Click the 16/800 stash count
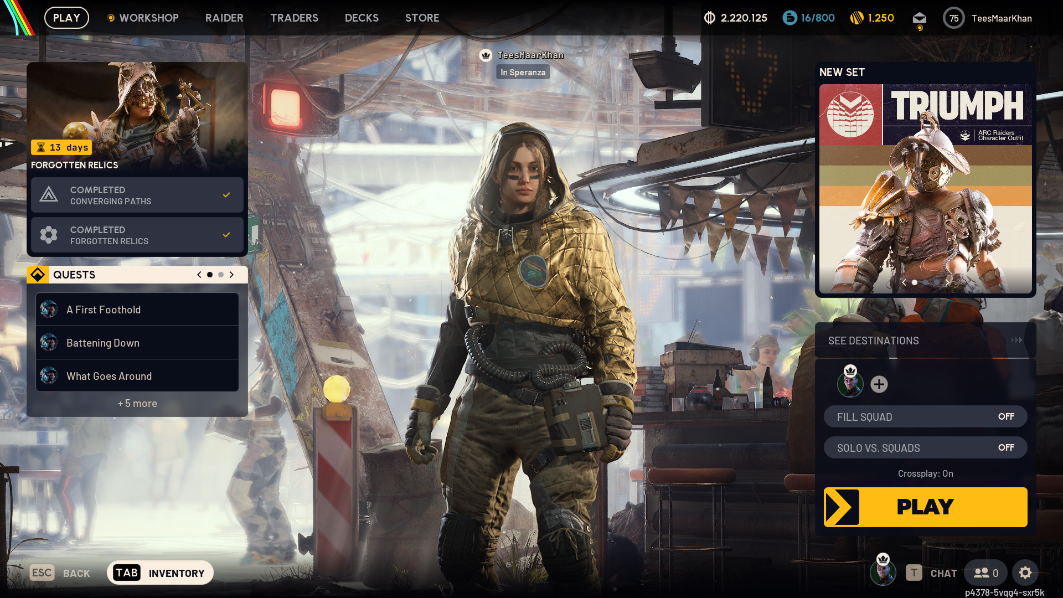1063x598 pixels. [818, 18]
